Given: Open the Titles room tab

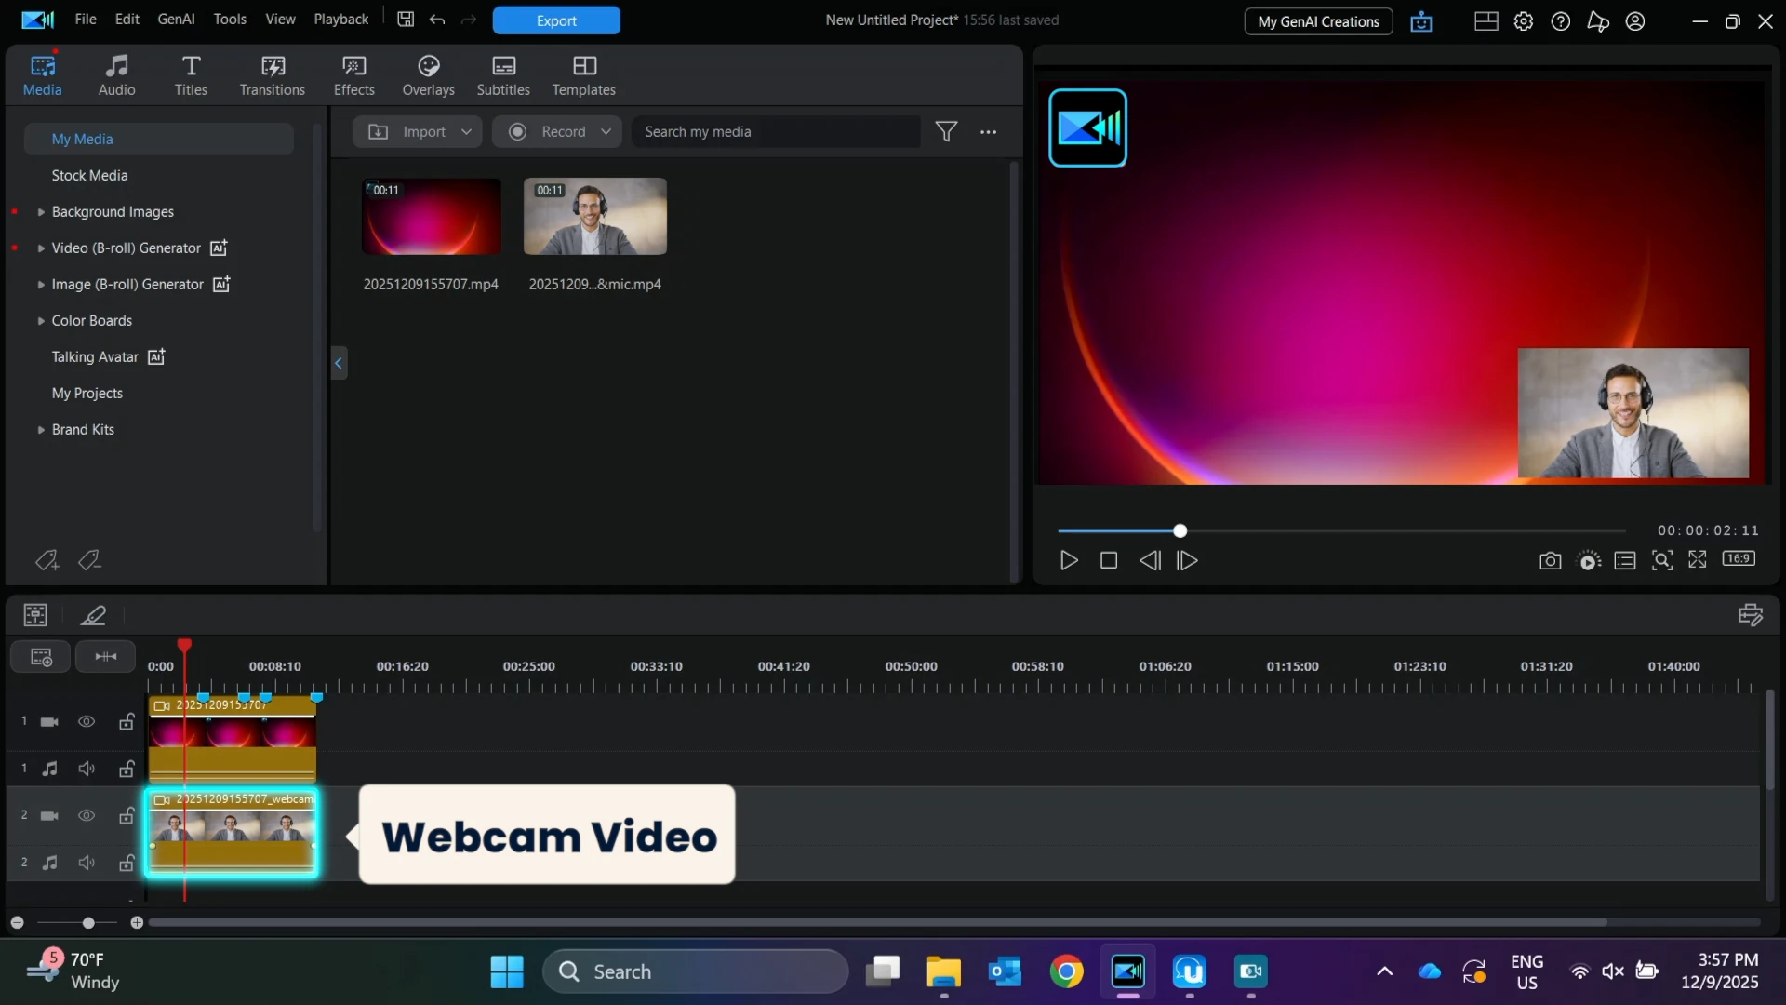Looking at the screenshot, I should (x=191, y=75).
